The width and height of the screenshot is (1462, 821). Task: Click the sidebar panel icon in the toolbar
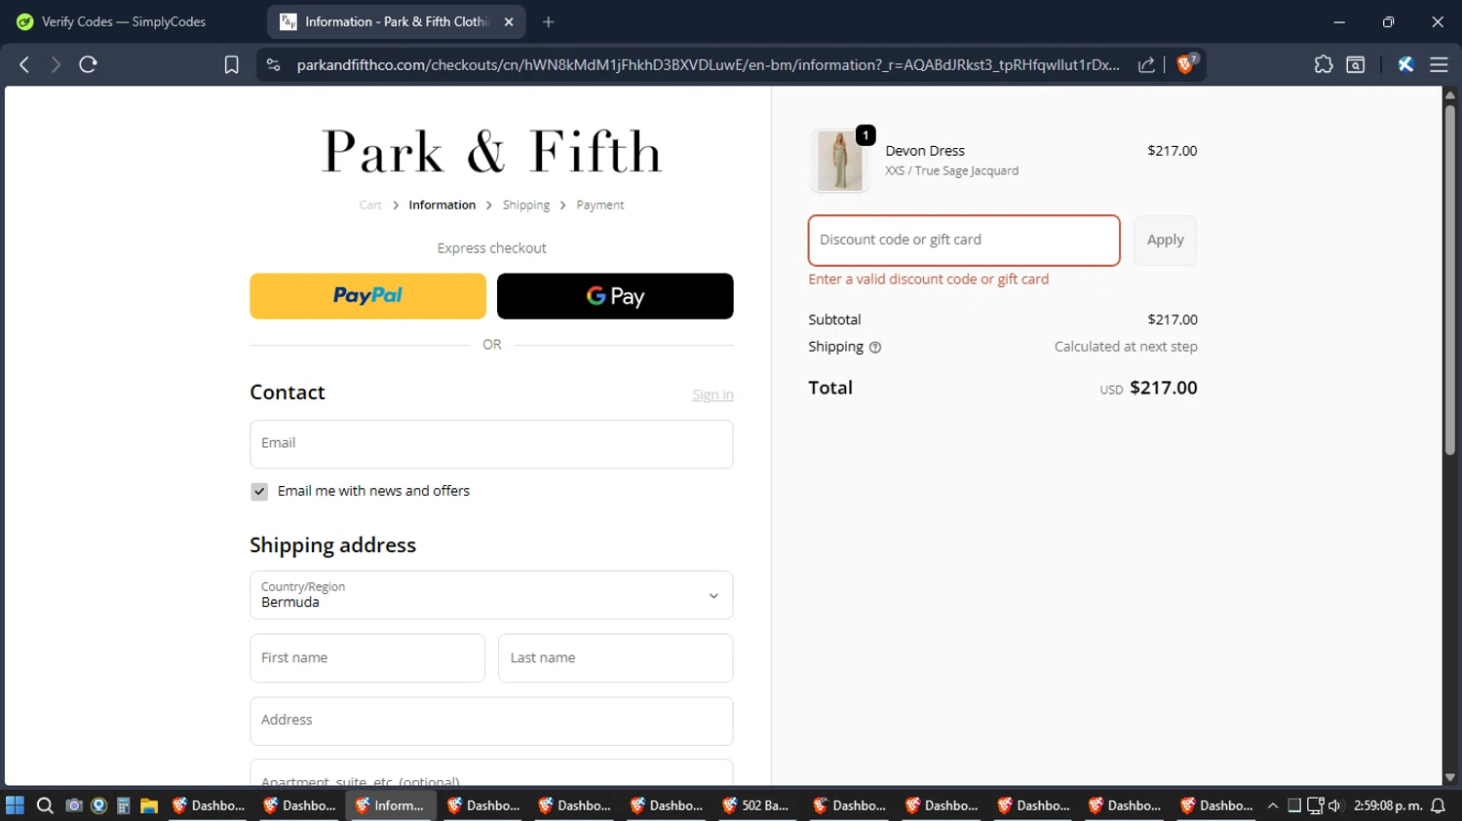(1355, 64)
